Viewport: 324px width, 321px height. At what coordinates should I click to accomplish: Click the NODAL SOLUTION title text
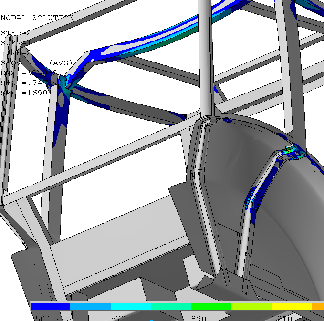(x=37, y=18)
